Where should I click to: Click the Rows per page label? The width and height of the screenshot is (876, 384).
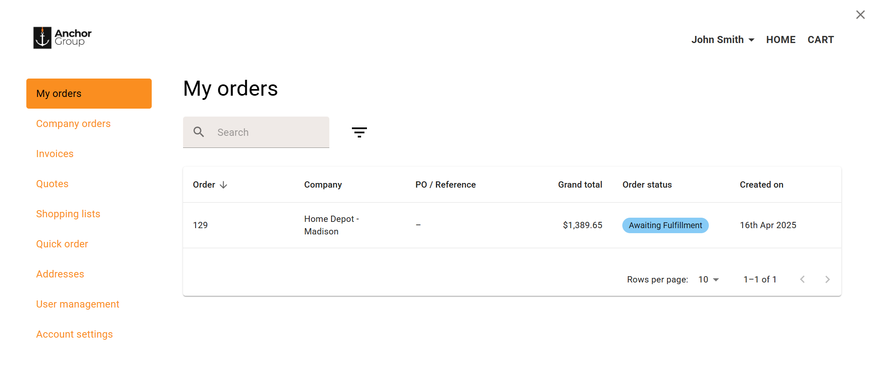point(657,280)
